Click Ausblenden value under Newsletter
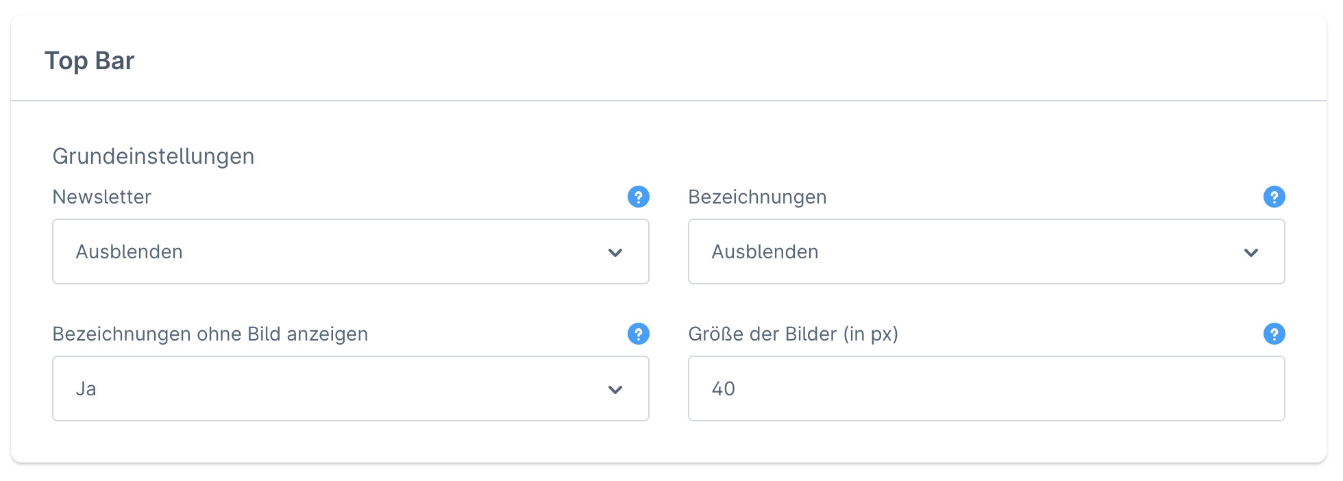 [x=130, y=252]
